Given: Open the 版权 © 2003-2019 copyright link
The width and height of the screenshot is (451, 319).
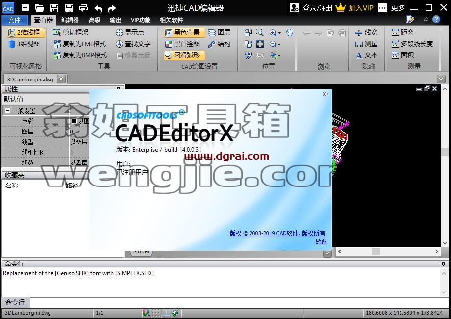Looking at the screenshot, I should [278, 233].
